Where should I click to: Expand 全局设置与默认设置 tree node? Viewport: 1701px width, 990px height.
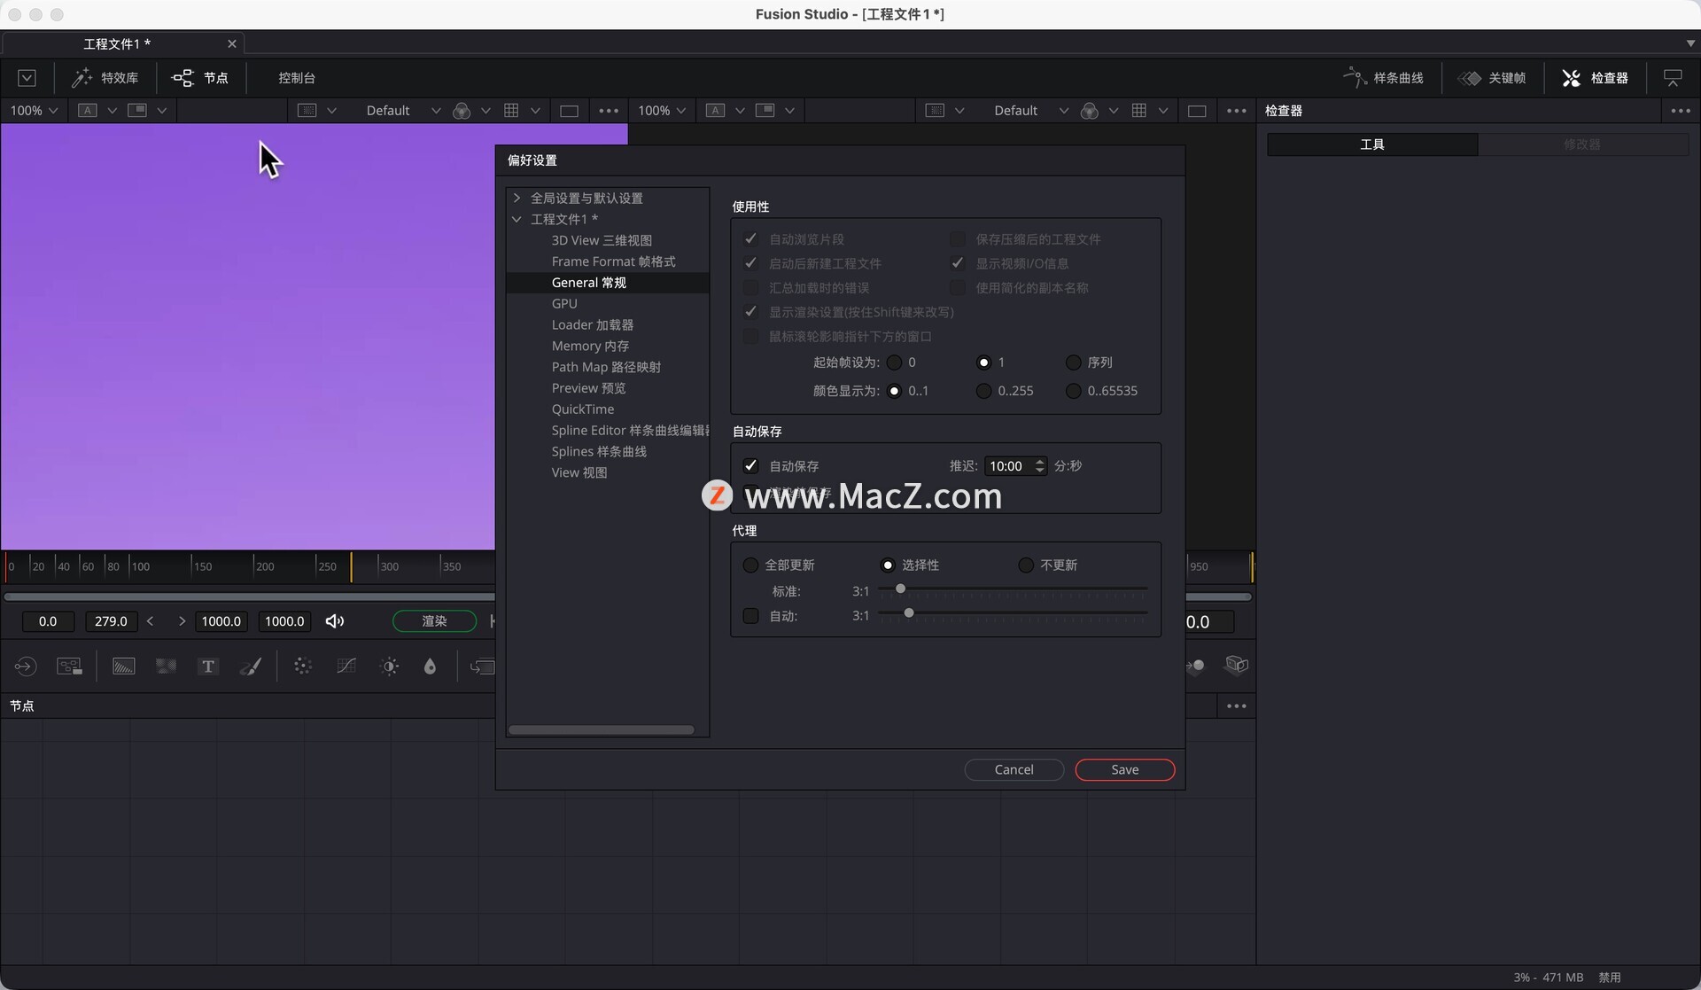coord(517,198)
